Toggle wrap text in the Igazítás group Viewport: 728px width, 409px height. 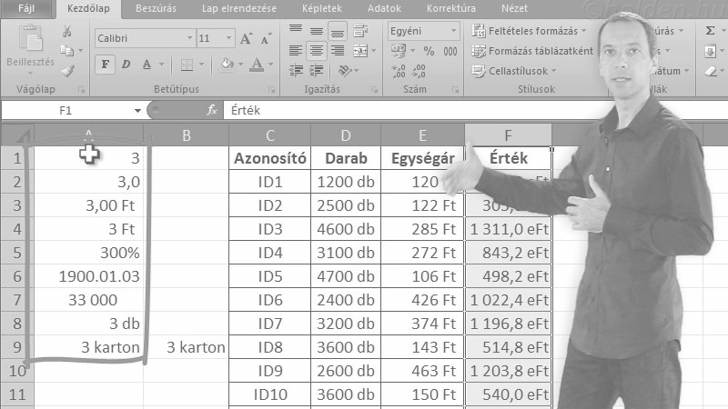(x=360, y=31)
